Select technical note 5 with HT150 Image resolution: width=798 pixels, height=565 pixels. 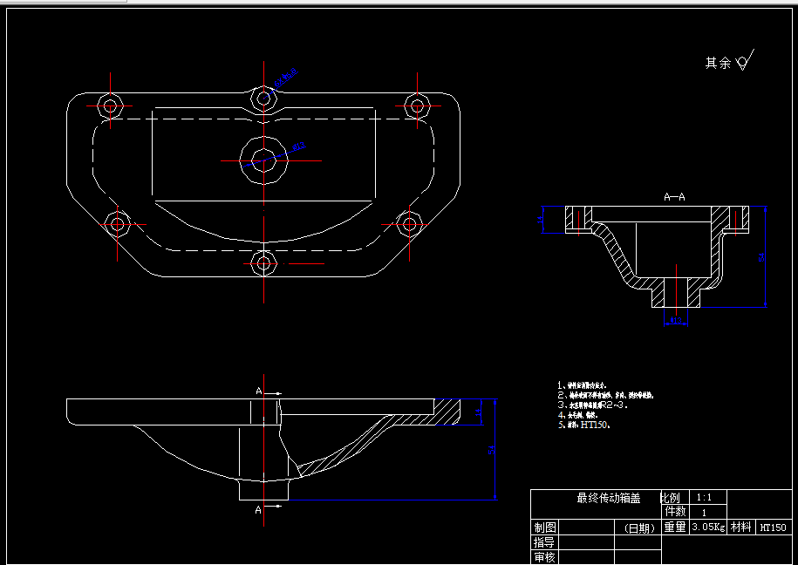583,425
